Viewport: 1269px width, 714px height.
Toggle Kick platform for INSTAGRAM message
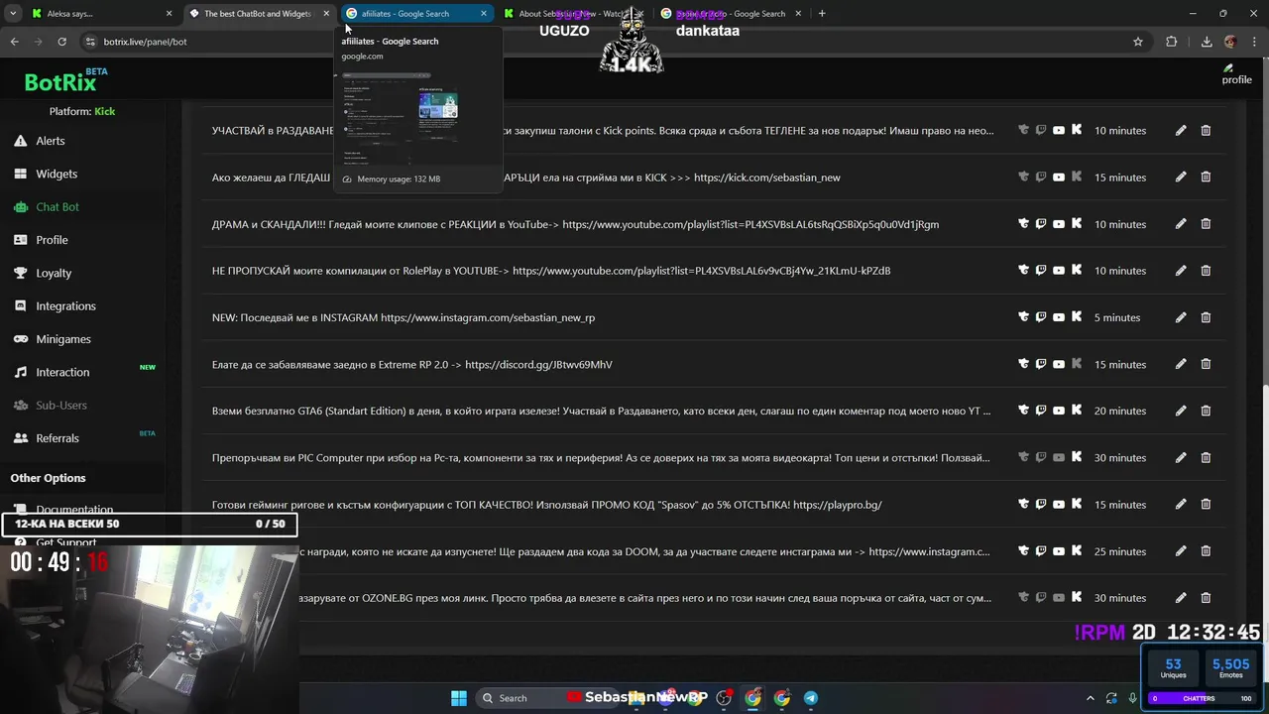pos(1077,317)
